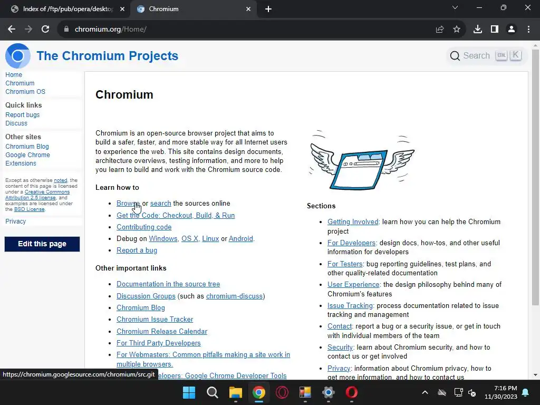Open the Chromium Issue Tracker link
This screenshot has height=405, width=540.
click(155, 319)
